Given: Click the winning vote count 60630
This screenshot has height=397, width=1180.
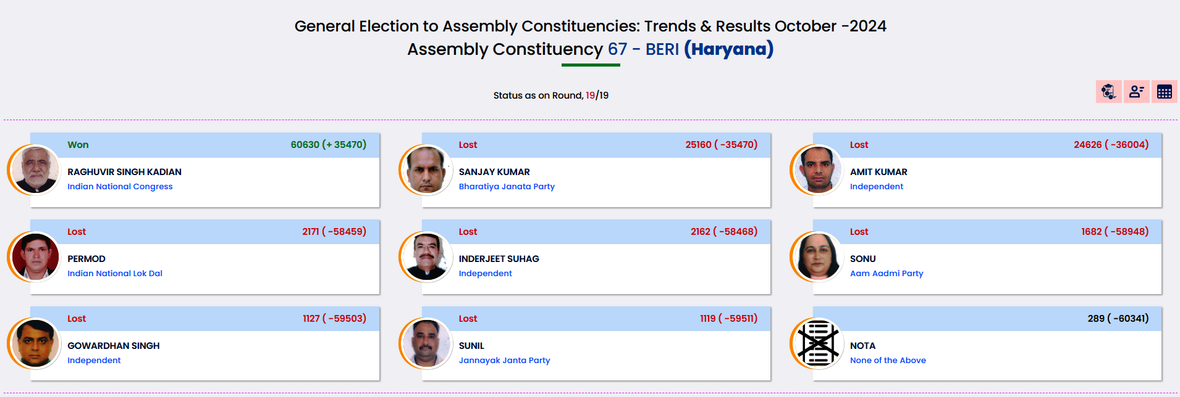Looking at the screenshot, I should 305,145.
